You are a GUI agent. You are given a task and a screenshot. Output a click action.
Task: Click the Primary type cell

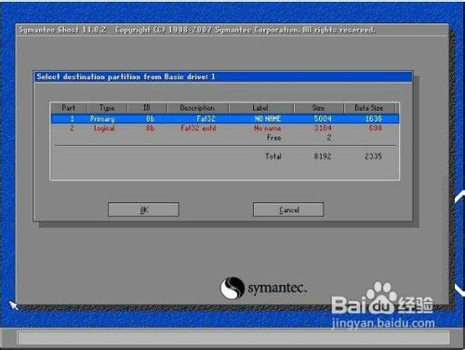pos(102,119)
